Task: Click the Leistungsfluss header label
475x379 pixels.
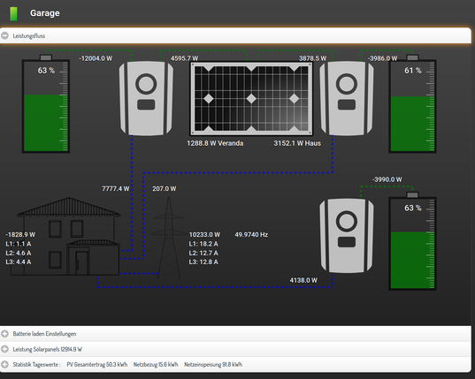Action: tap(29, 35)
